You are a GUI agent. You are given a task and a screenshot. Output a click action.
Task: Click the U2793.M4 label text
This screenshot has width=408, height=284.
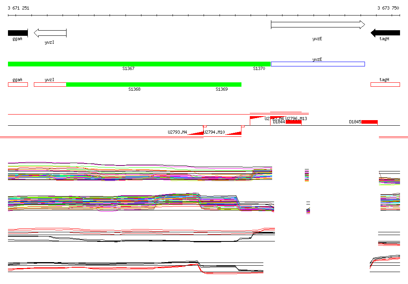click(177, 132)
